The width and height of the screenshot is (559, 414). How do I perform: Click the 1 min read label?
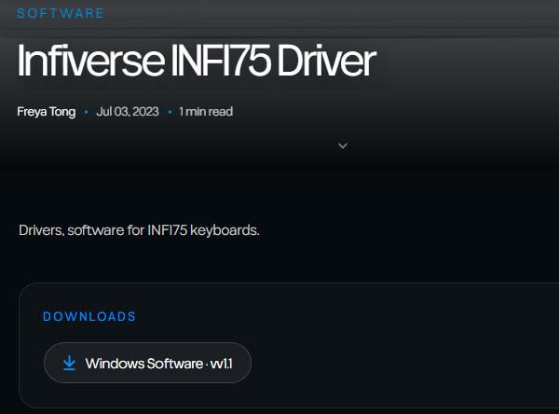click(x=206, y=112)
